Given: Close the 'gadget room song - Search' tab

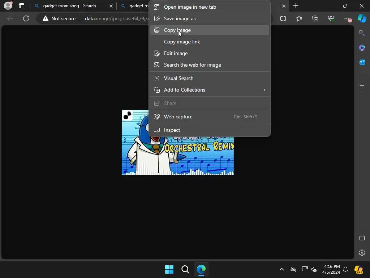Looking at the screenshot, I should [111, 6].
